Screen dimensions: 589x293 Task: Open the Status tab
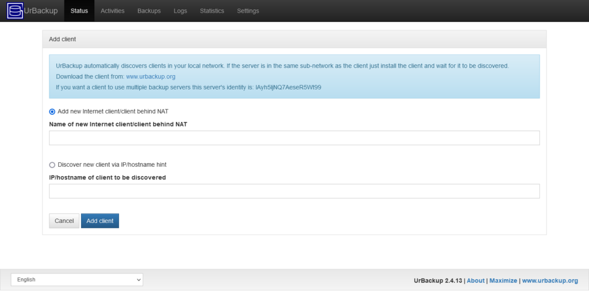click(79, 11)
